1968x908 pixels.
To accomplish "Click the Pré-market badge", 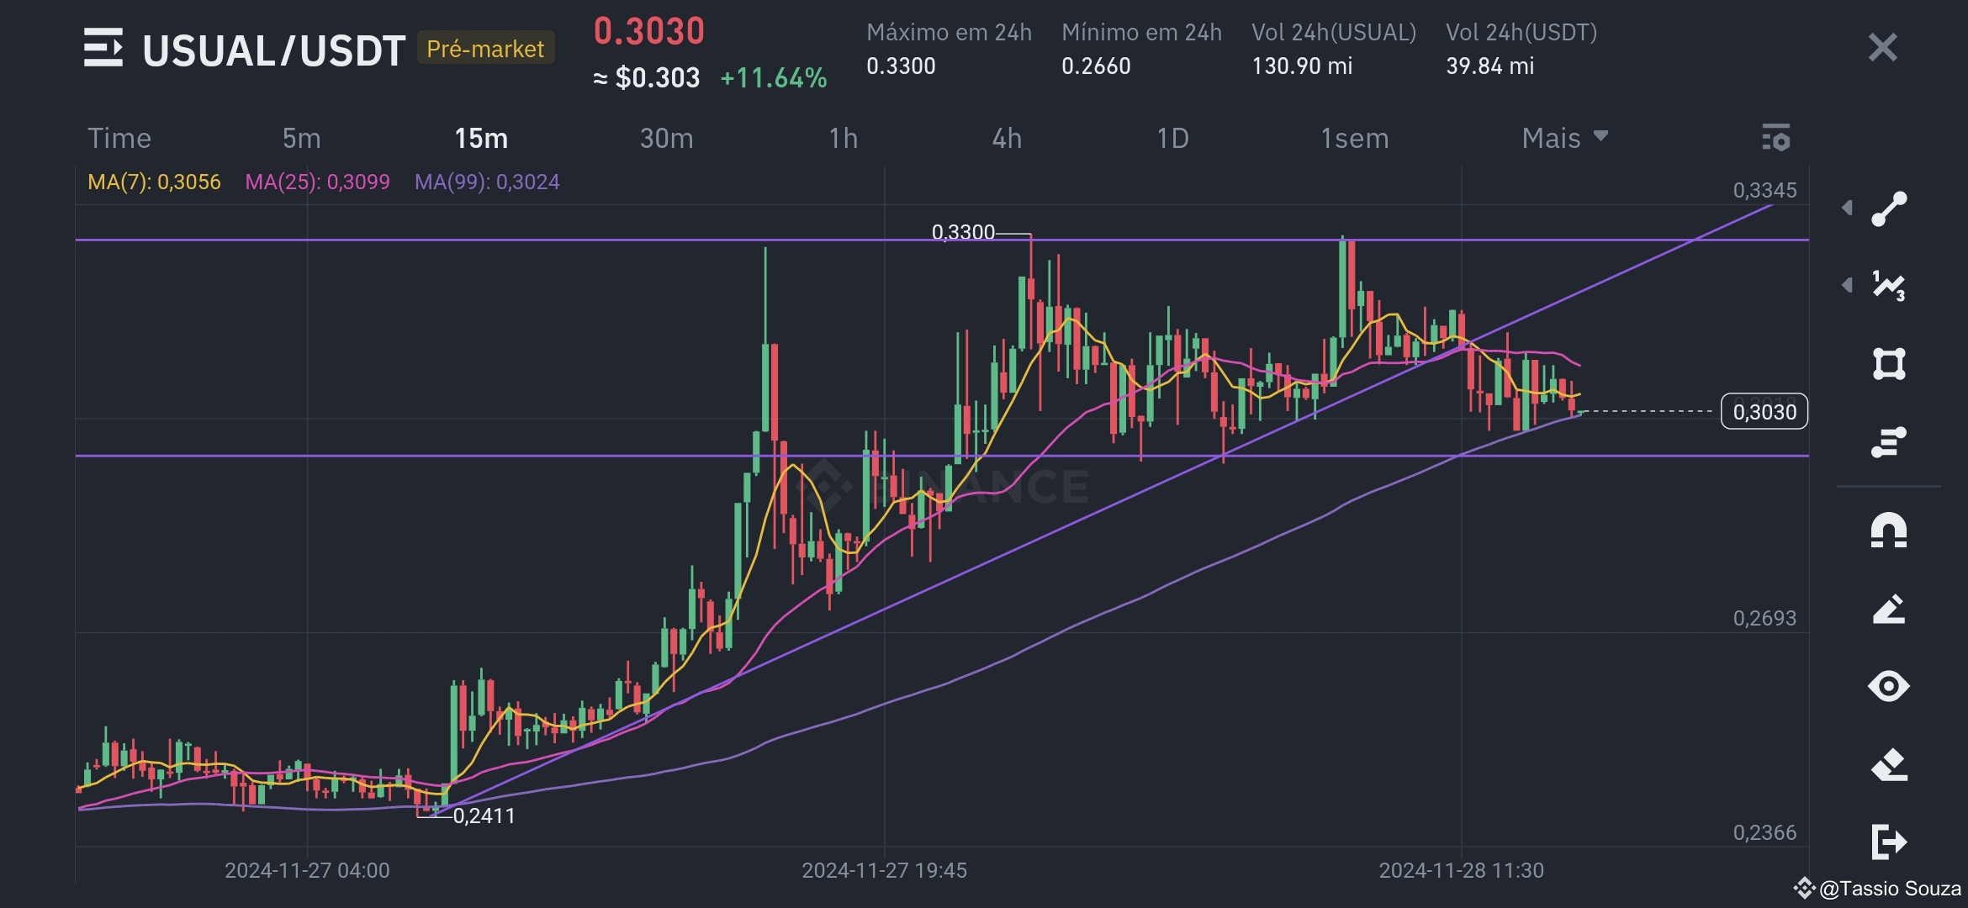I will [x=485, y=49].
